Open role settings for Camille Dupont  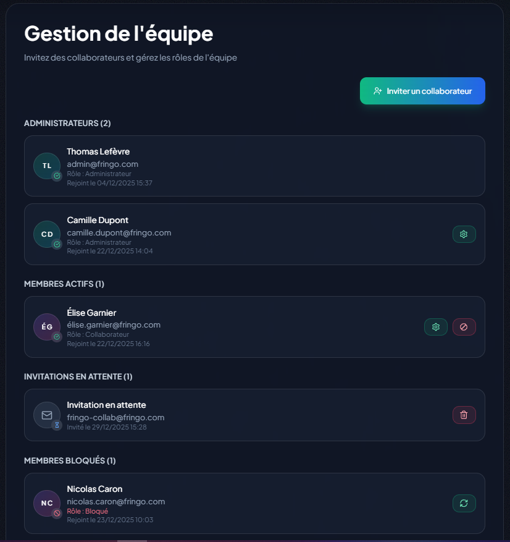(x=464, y=234)
